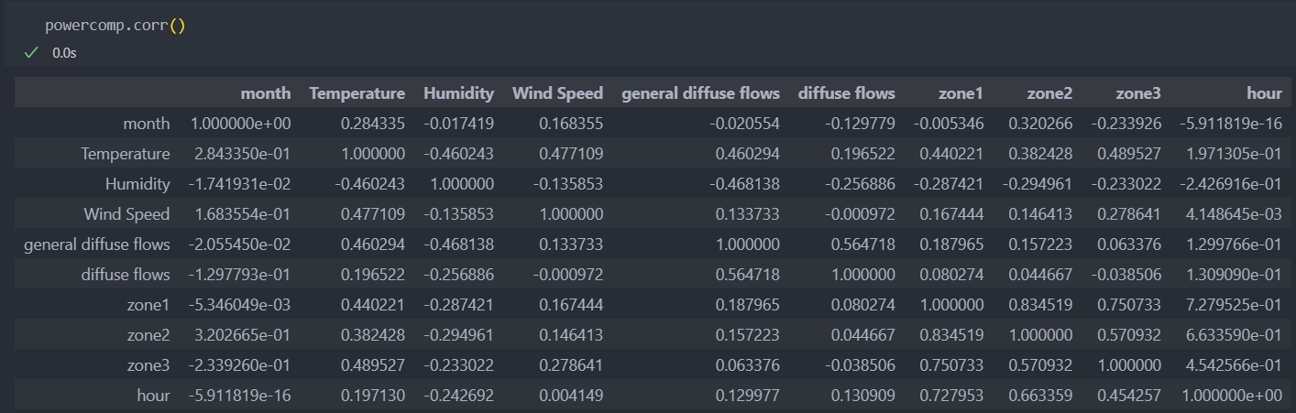This screenshot has width=1296, height=413.
Task: Click the month row label
Action: tap(147, 123)
